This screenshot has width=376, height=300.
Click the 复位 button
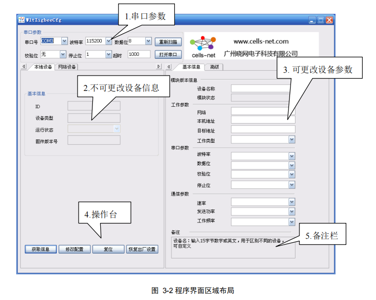pos(108,249)
